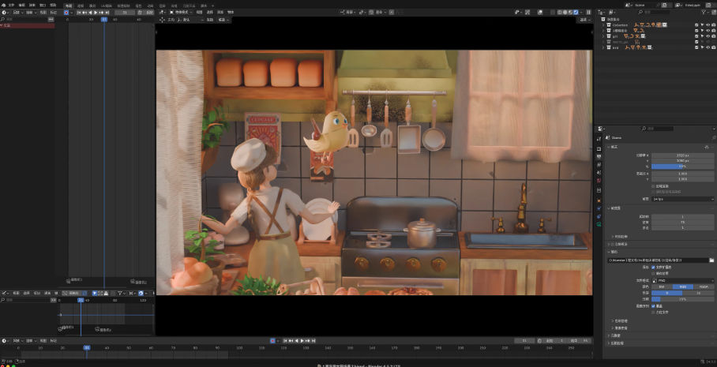This screenshot has height=367, width=717.
Task: Select the RGBA color mode button
Action: 703,286
